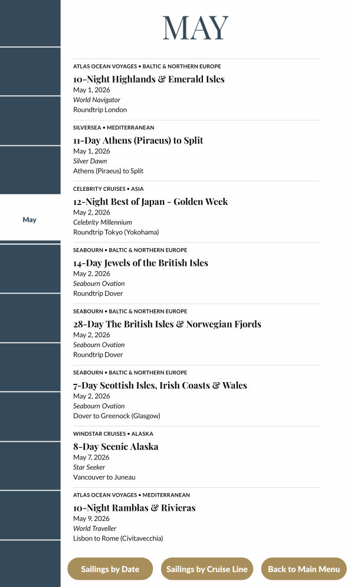354x587 pixels.
Task: Go Back to Main Menu
Action: click(304, 569)
